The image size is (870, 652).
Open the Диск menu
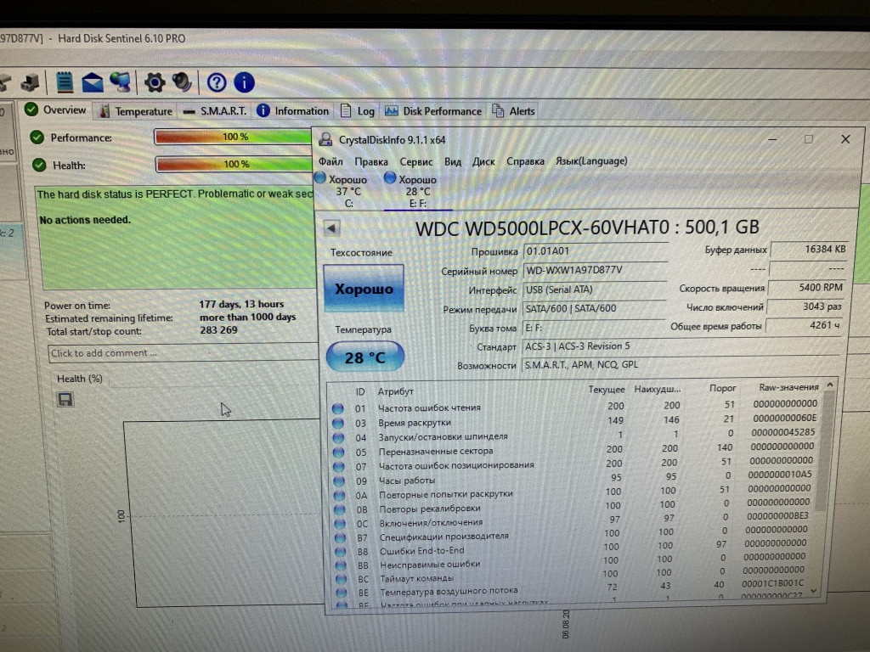pyautogui.click(x=483, y=161)
